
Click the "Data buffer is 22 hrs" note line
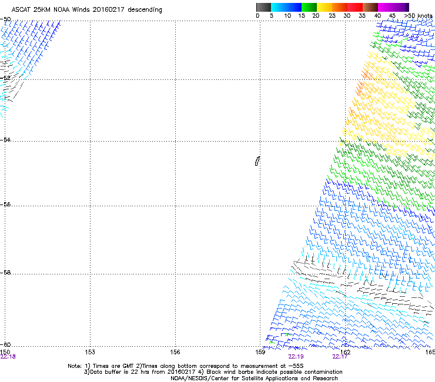click(213, 372)
